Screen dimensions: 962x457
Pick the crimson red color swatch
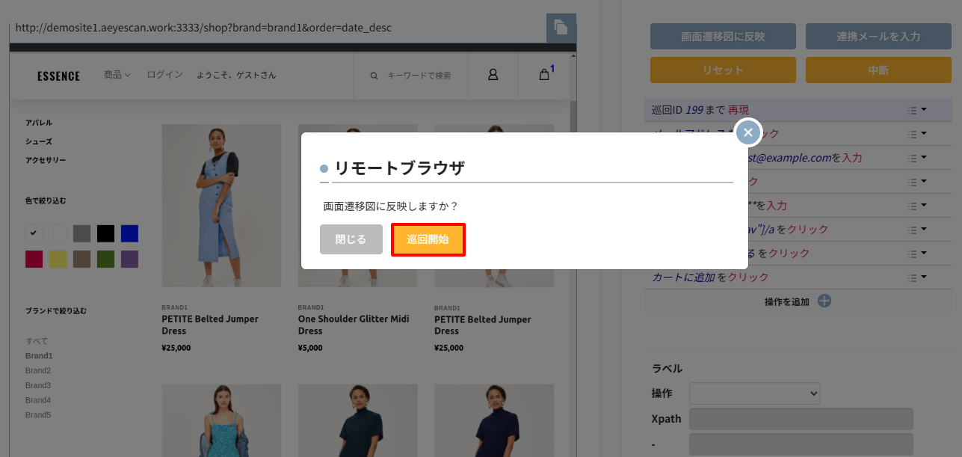[x=34, y=259]
